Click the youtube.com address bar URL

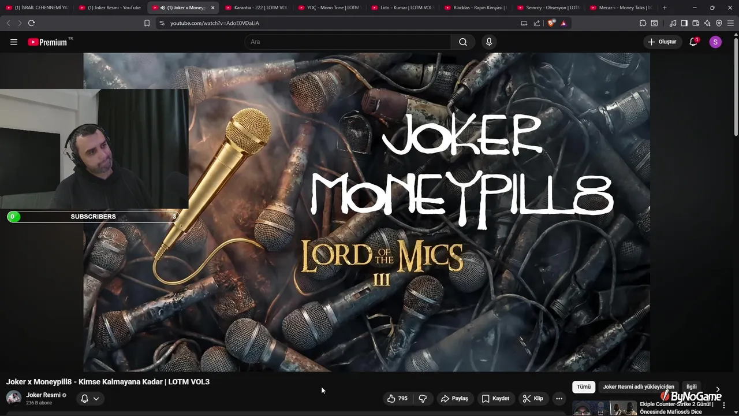[x=215, y=23]
